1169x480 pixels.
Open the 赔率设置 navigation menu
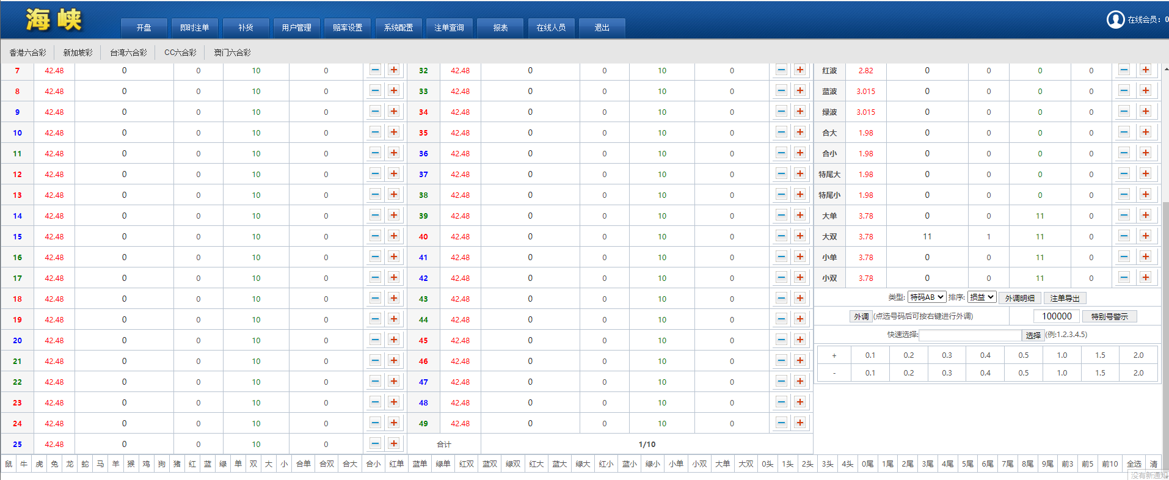pos(348,28)
